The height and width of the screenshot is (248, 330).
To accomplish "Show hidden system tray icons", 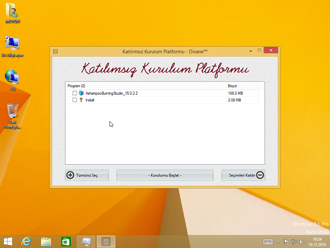I will (278, 241).
